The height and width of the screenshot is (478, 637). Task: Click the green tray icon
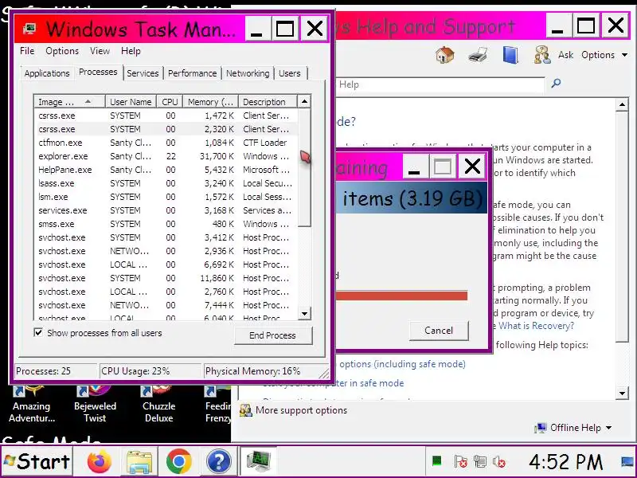[436, 461]
